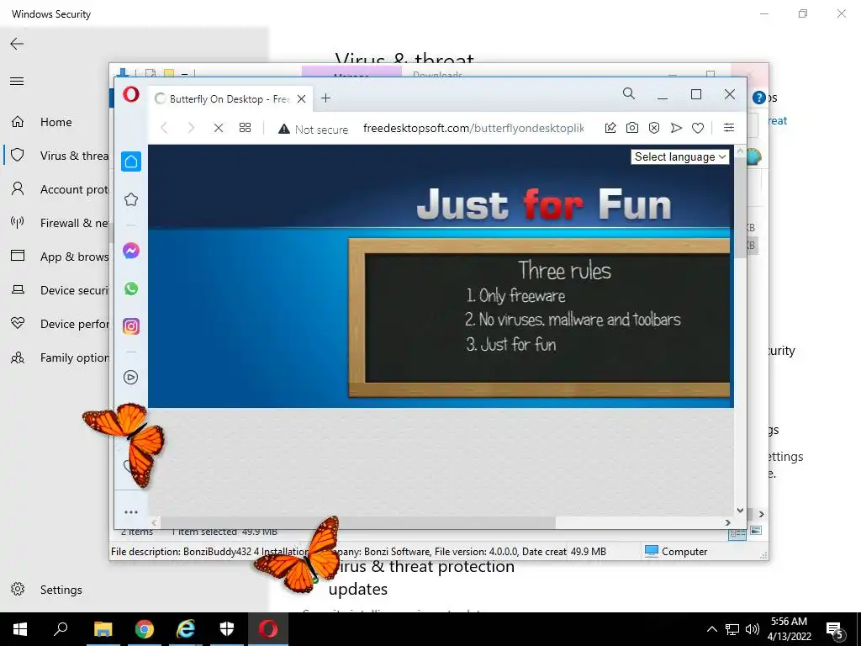Open Speed Dial start page grid icon

tap(245, 128)
